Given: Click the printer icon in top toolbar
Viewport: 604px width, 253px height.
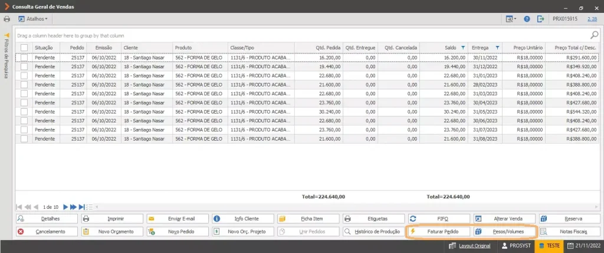Looking at the screenshot, I should coord(6,18).
